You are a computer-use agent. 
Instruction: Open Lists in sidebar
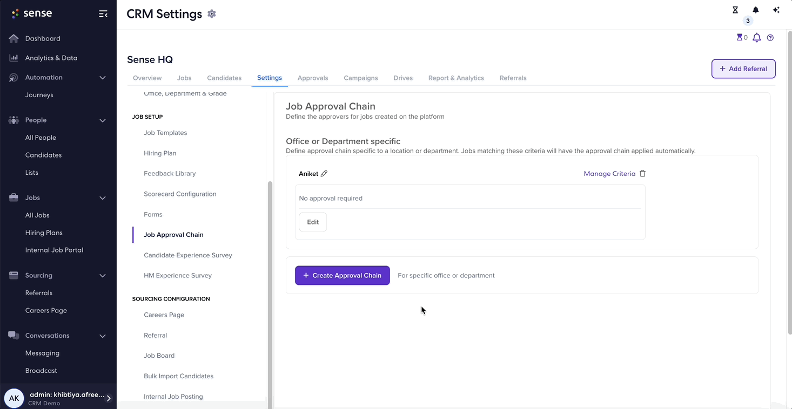[31, 173]
